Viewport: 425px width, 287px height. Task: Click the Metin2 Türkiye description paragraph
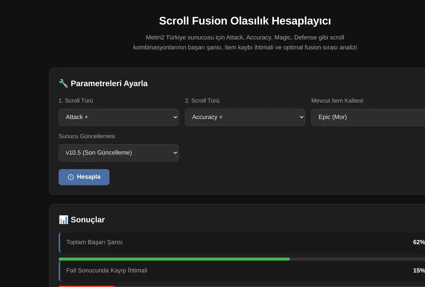point(245,42)
